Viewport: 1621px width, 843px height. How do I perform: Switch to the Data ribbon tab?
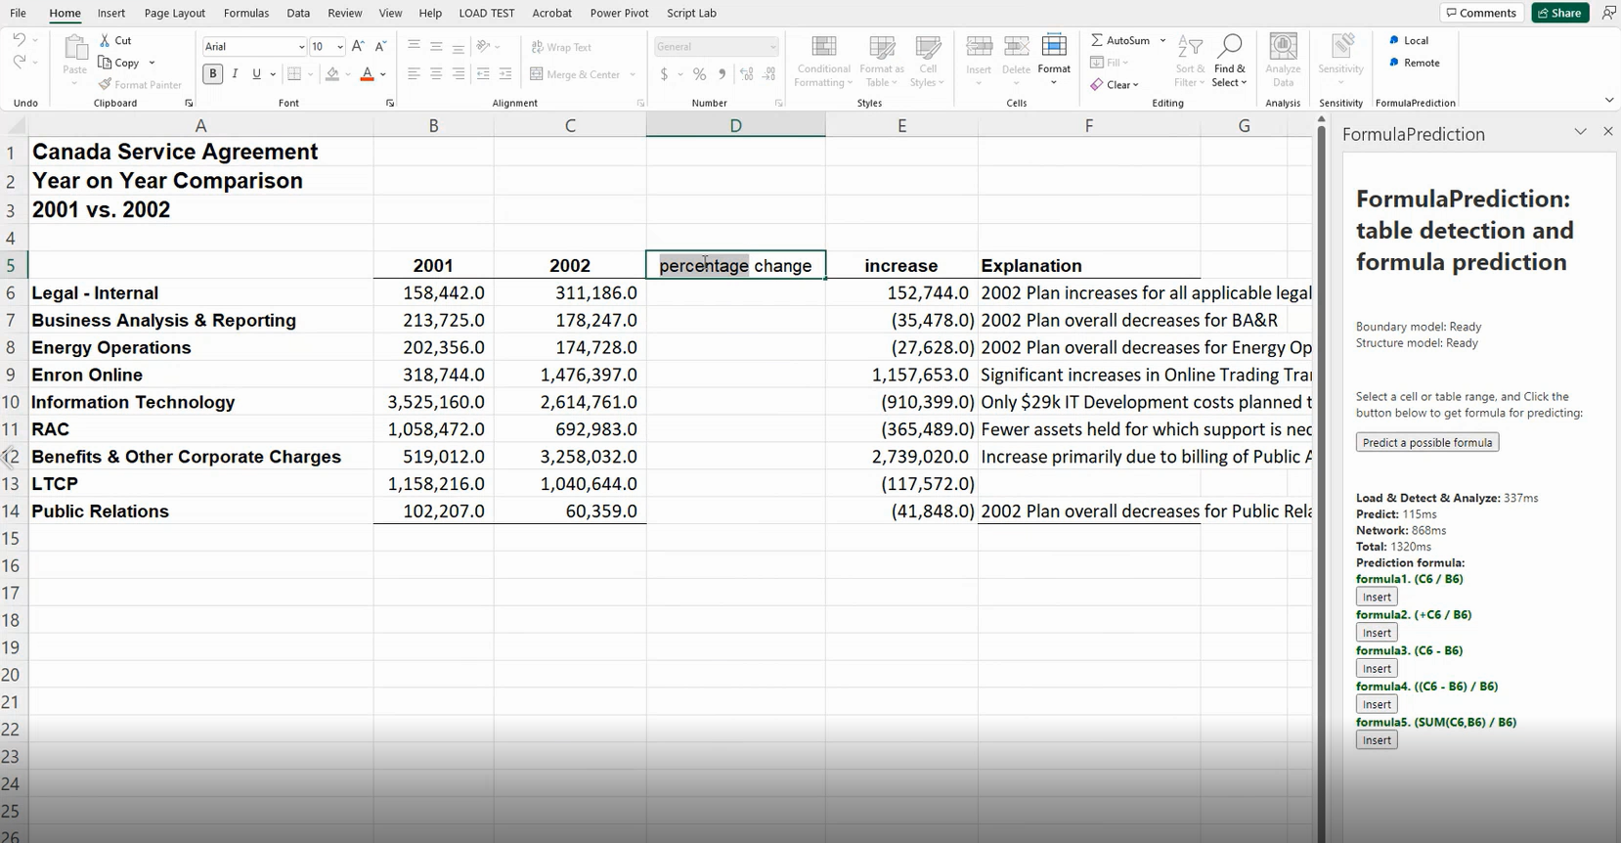[298, 13]
